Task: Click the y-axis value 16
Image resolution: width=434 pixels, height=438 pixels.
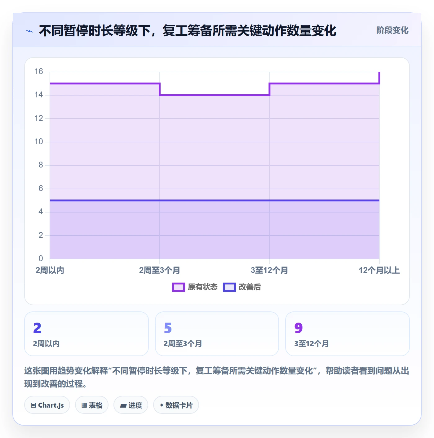Action: tap(39, 72)
